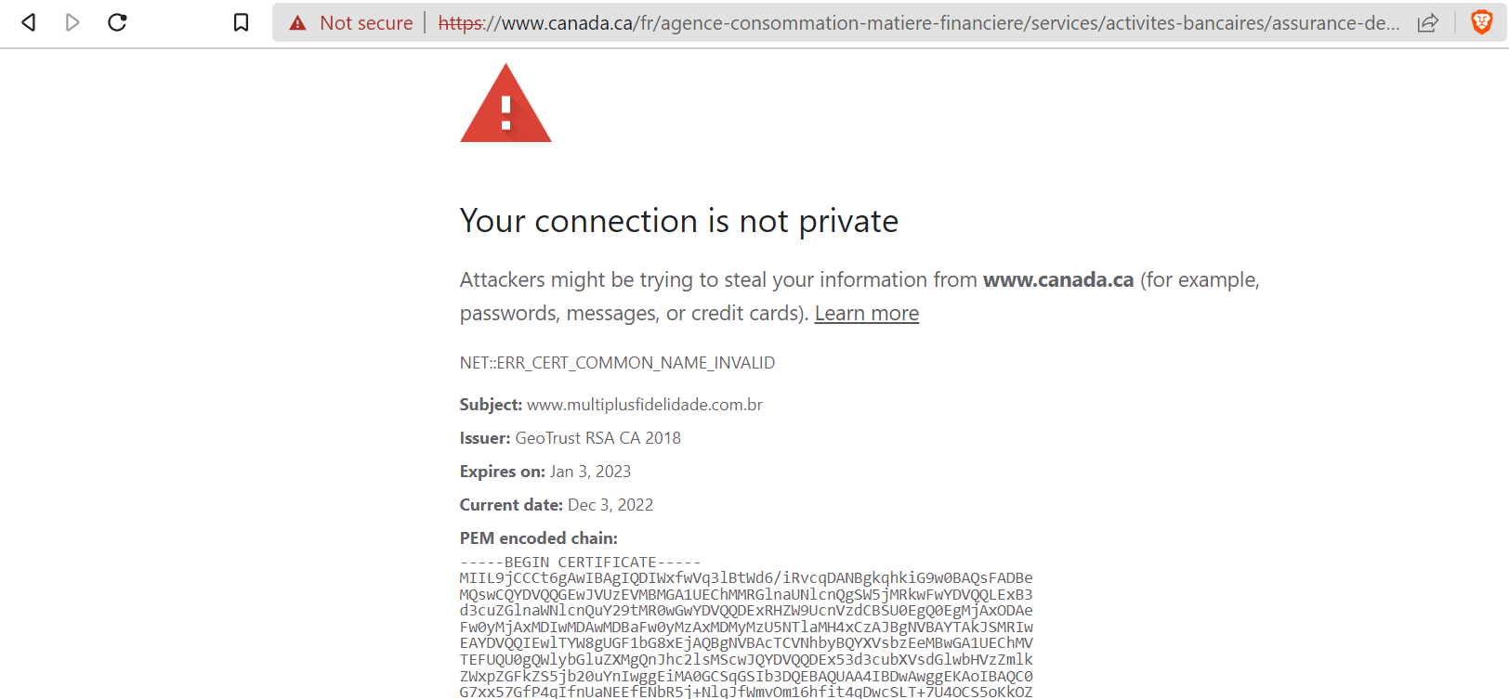Click the Your connection is not private heading
The width and height of the screenshot is (1509, 699).
point(679,221)
